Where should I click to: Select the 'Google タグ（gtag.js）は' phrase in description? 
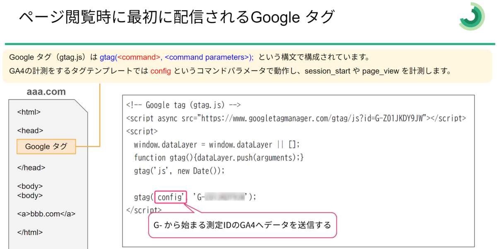click(x=53, y=57)
